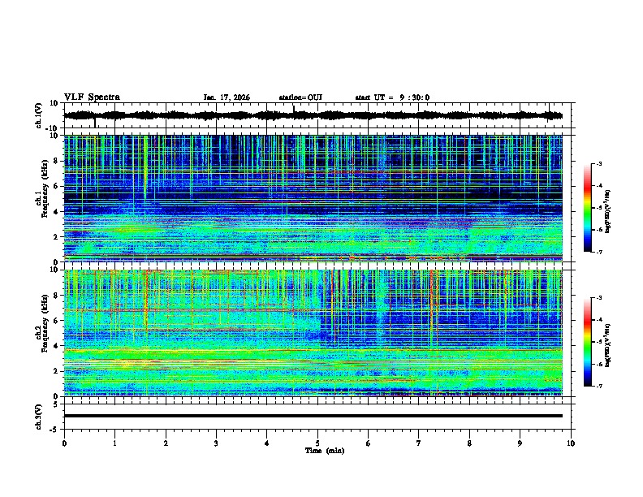Image resolution: width=643 pixels, height=497 pixels.
Task: Click the "5" tick on the Time axis
Action: click(317, 443)
